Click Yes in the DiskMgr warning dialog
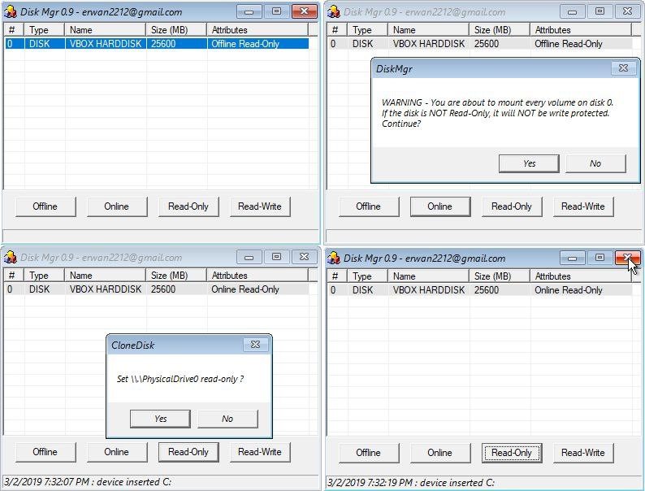The width and height of the screenshot is (645, 491). pyautogui.click(x=529, y=163)
